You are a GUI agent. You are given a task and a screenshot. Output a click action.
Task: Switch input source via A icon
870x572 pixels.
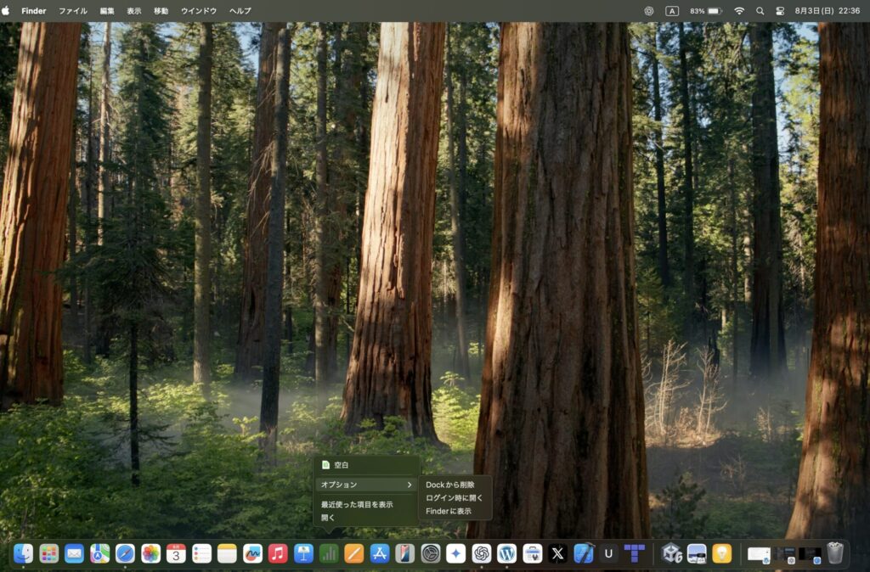pyautogui.click(x=672, y=10)
